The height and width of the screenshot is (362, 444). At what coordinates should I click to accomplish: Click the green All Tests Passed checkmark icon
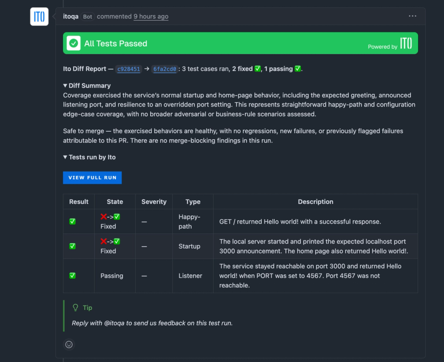(74, 43)
